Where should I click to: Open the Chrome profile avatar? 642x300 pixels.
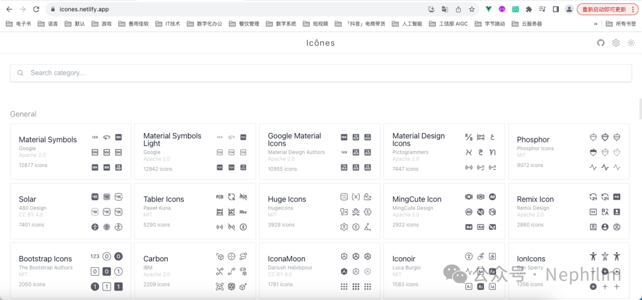pos(569,9)
